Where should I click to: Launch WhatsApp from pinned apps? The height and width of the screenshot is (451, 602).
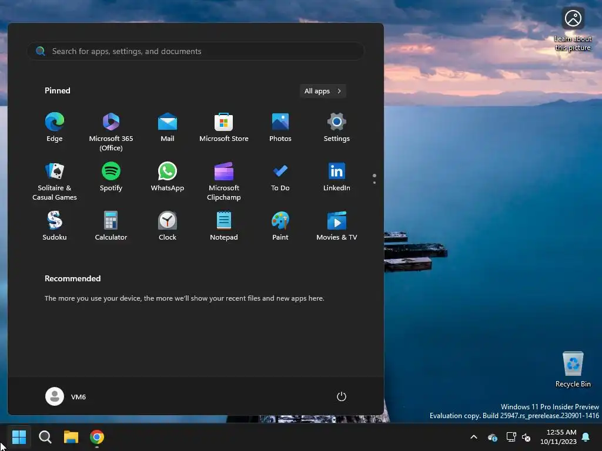(168, 177)
